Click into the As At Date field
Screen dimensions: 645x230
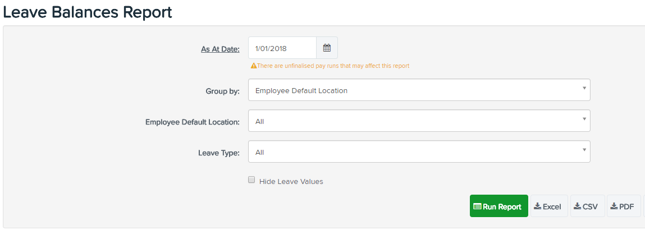(282, 48)
